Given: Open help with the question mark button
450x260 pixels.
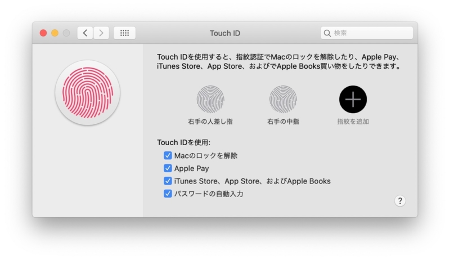Looking at the screenshot, I should [400, 201].
